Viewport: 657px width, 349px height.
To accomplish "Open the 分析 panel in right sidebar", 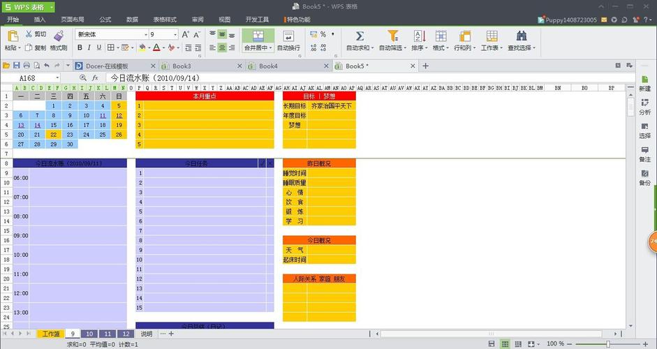I will tap(644, 106).
